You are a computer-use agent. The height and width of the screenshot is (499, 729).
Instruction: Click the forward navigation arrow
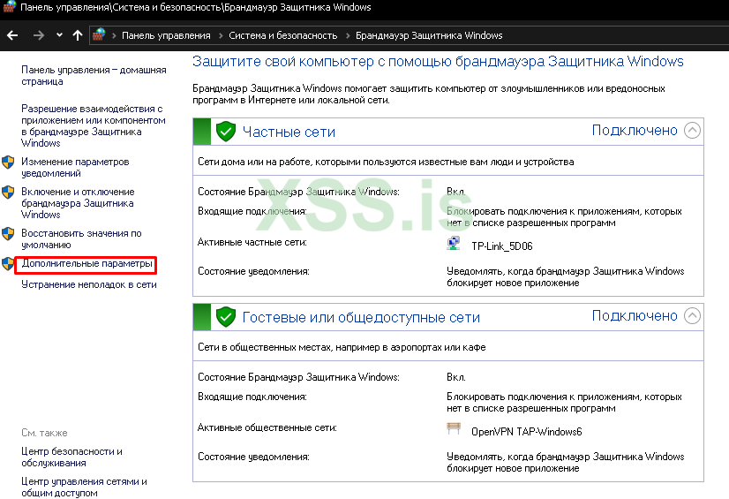pos(38,35)
